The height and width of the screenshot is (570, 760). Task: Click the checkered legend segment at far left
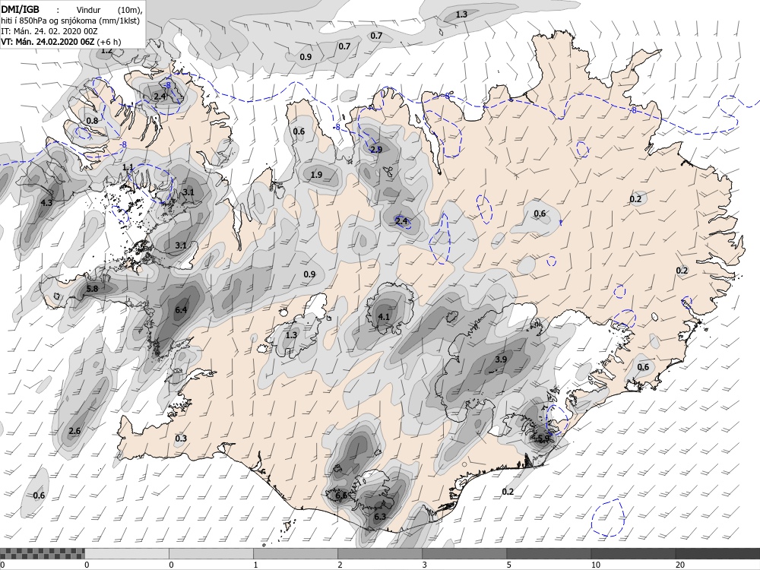pyautogui.click(x=42, y=553)
